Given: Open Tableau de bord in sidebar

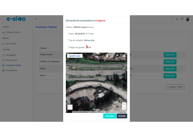Looking at the screenshot, I should [13, 32].
